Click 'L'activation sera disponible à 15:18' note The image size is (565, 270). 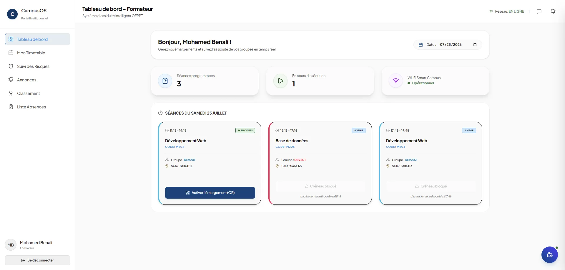coord(320,197)
